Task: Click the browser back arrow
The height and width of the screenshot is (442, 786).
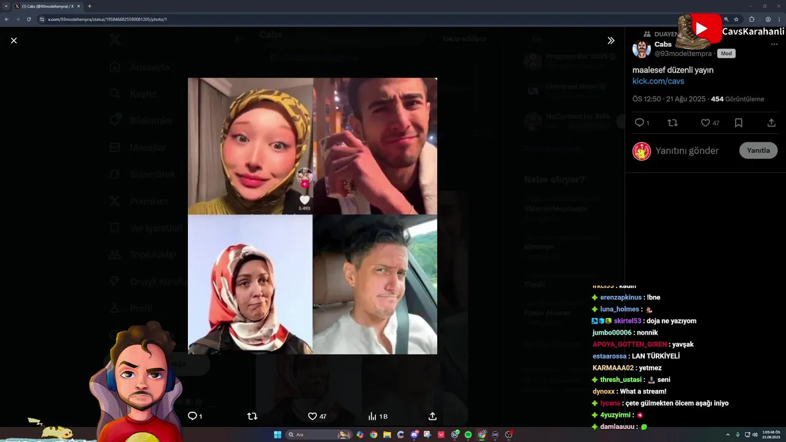Action: click(x=7, y=19)
